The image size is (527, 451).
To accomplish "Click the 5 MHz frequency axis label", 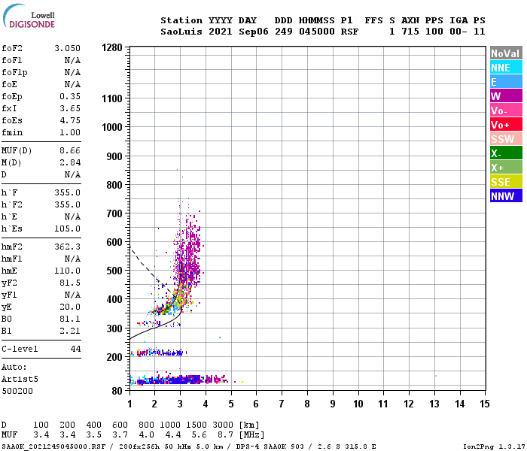I will (x=231, y=404).
